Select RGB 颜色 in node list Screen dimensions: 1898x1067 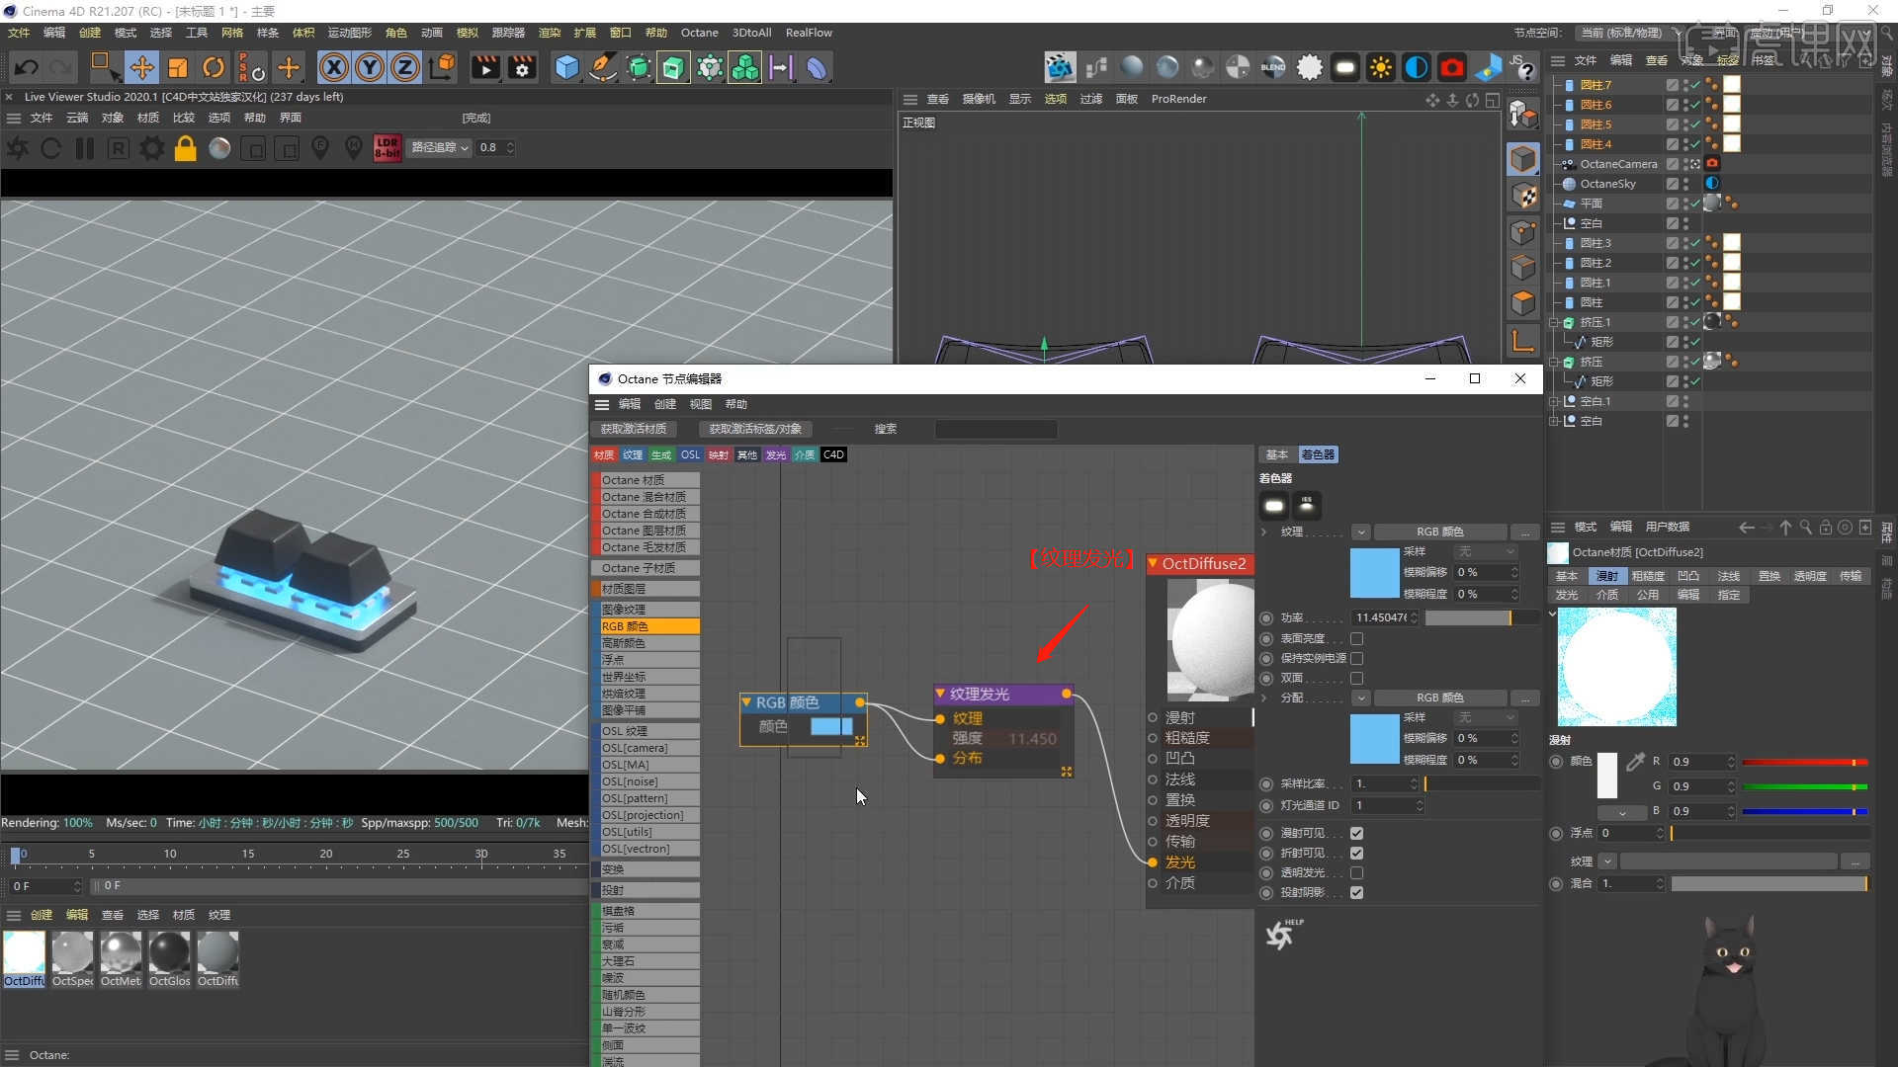click(646, 626)
